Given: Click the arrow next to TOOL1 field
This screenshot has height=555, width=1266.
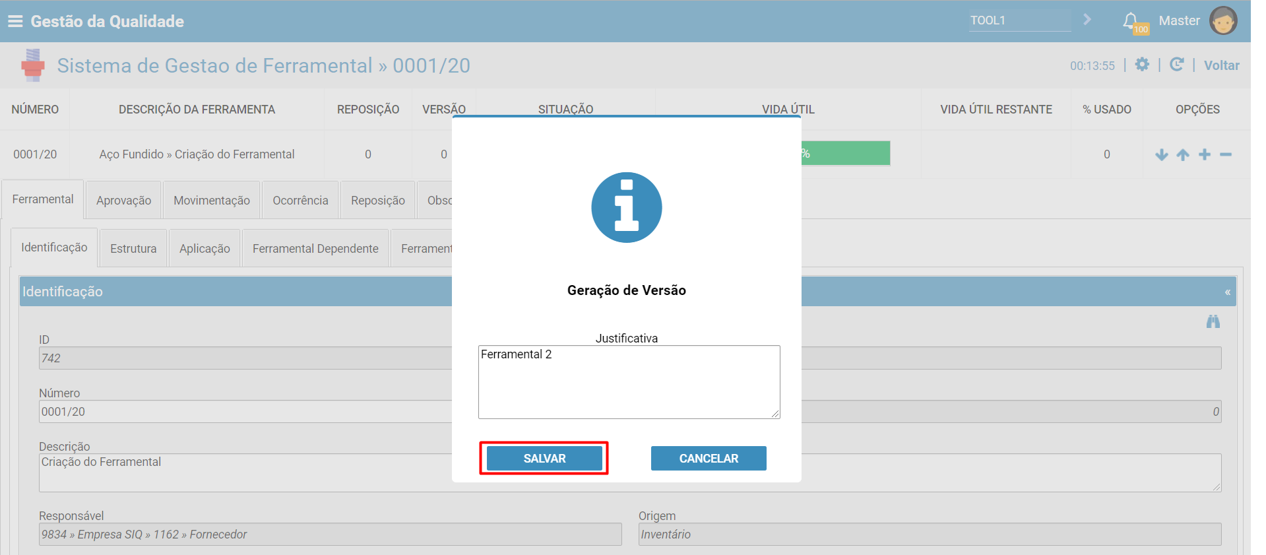Looking at the screenshot, I should (1087, 20).
